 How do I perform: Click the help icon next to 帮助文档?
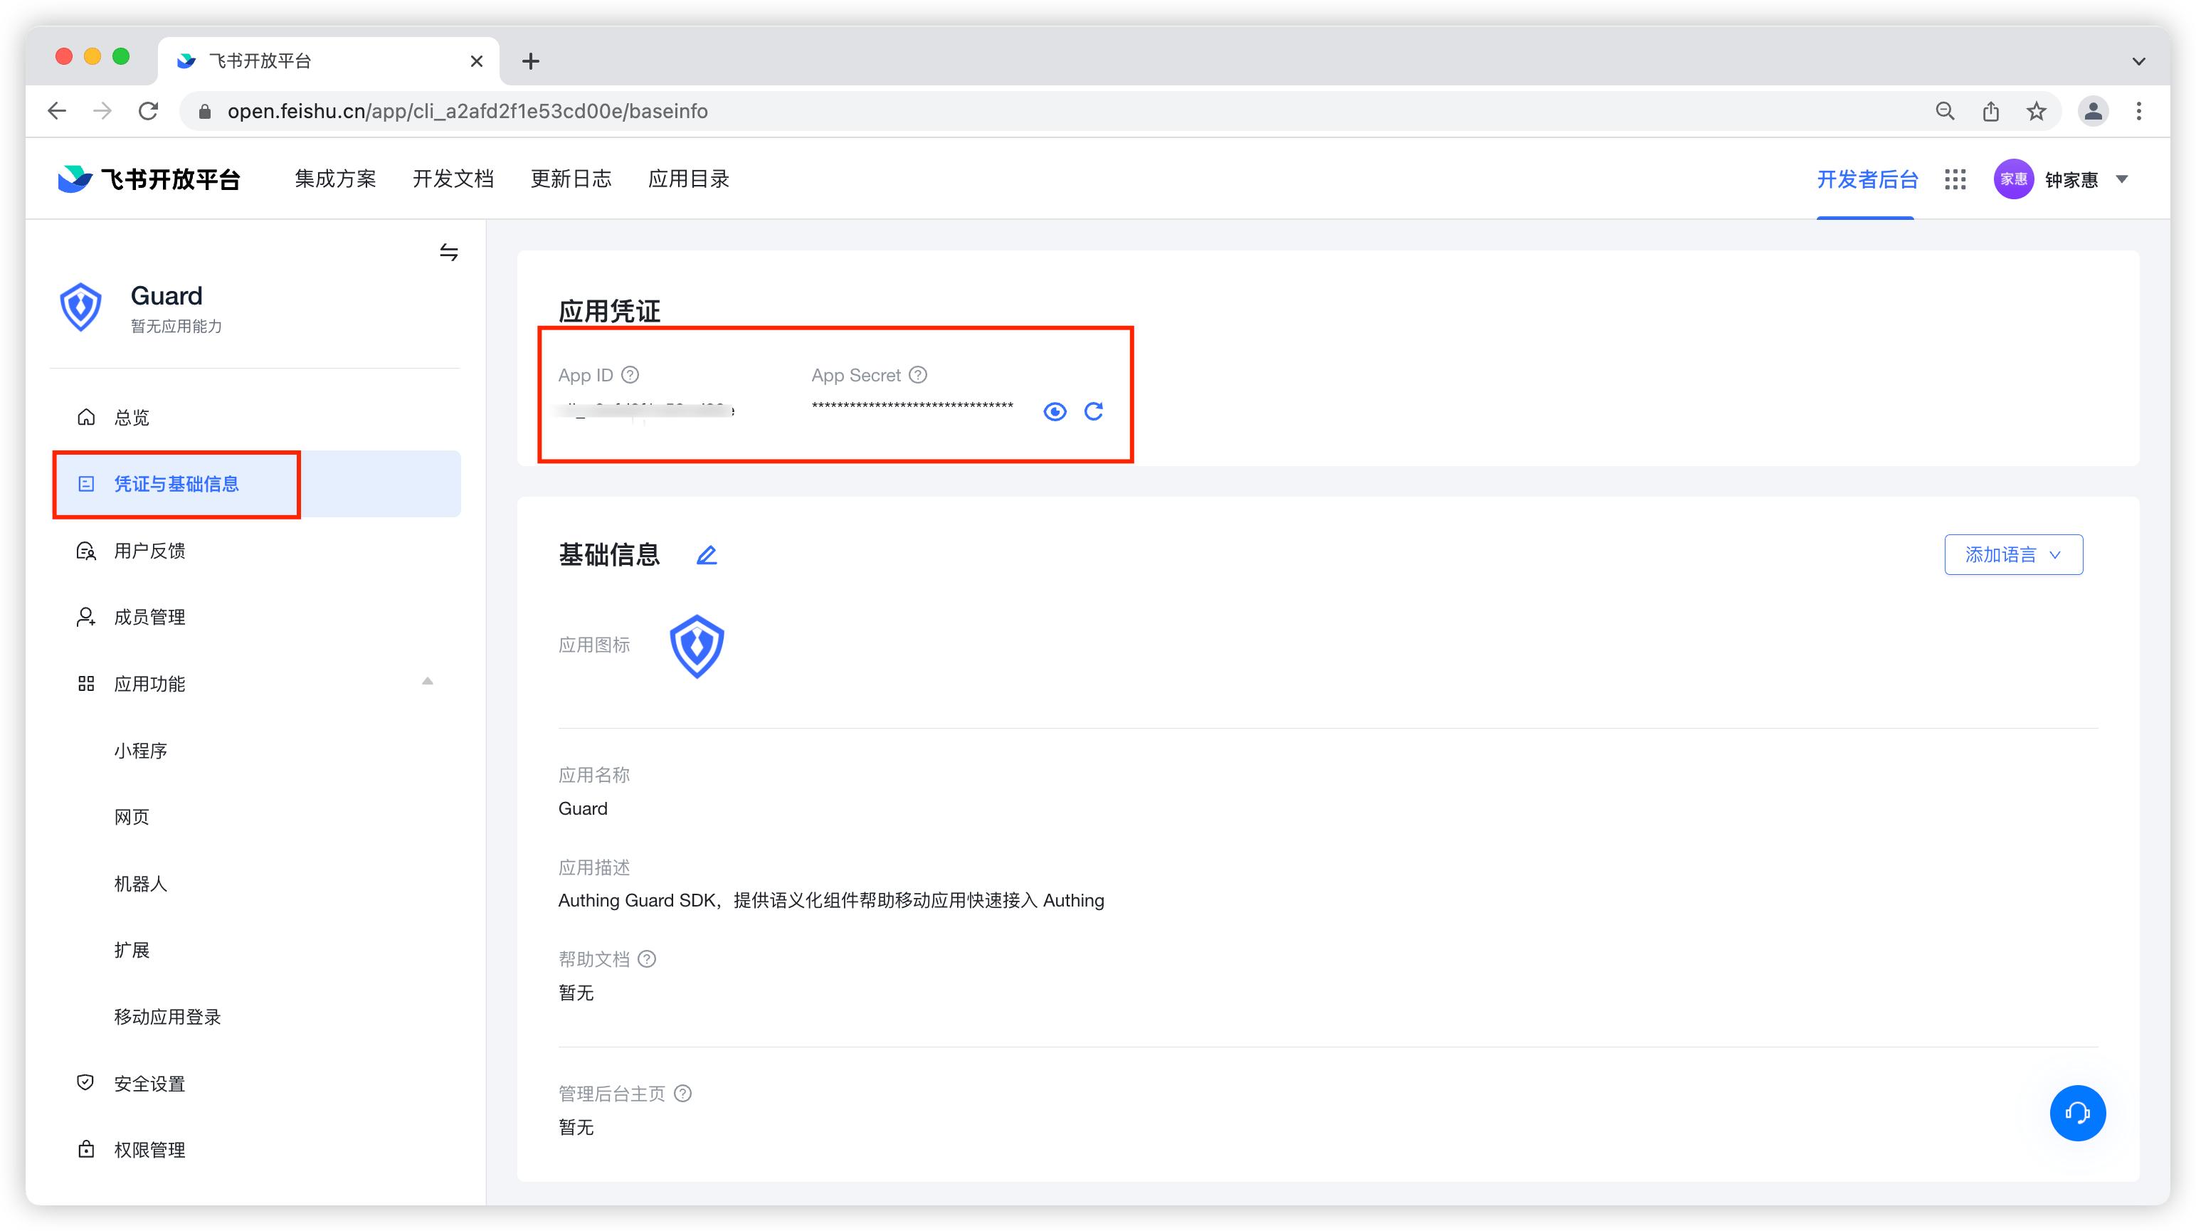tap(647, 959)
